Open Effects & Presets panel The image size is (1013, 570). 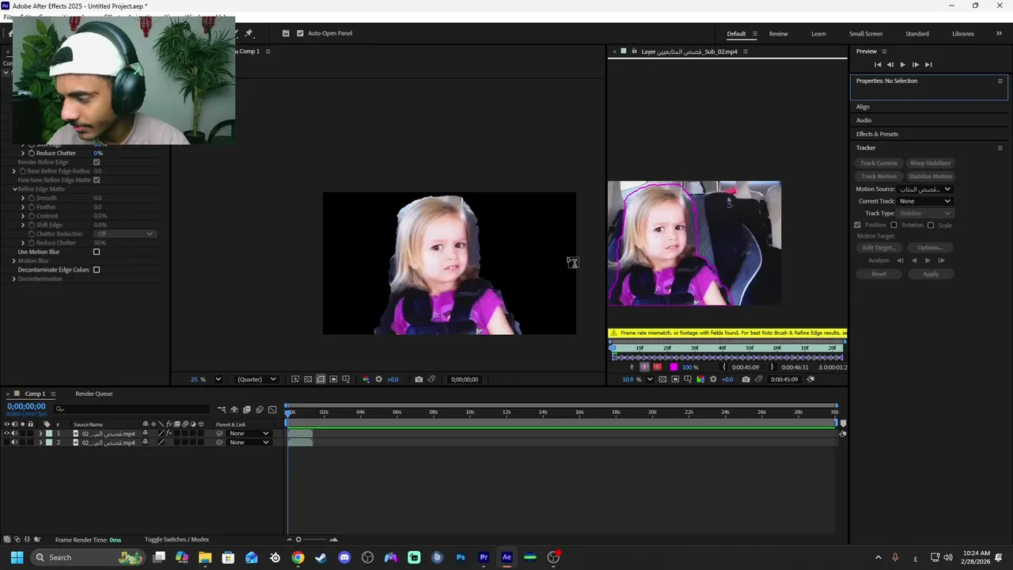click(877, 134)
